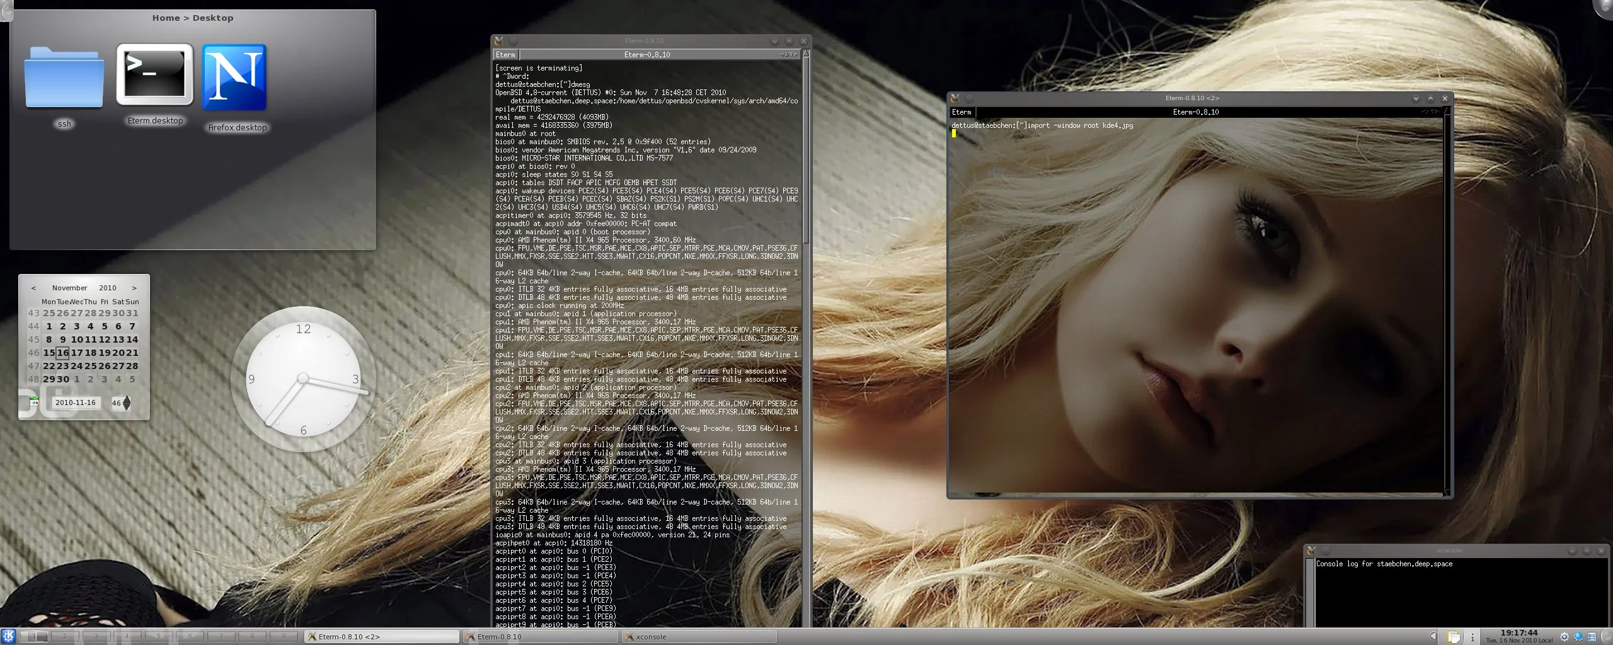This screenshot has width=1613, height=645.
Task: Switch to virtual desktop 2 in pager
Action: 65,636
